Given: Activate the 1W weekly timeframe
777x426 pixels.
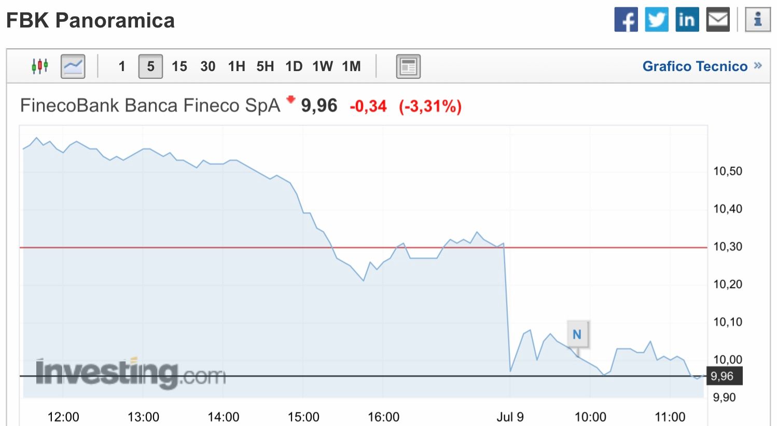Looking at the screenshot, I should (x=323, y=66).
